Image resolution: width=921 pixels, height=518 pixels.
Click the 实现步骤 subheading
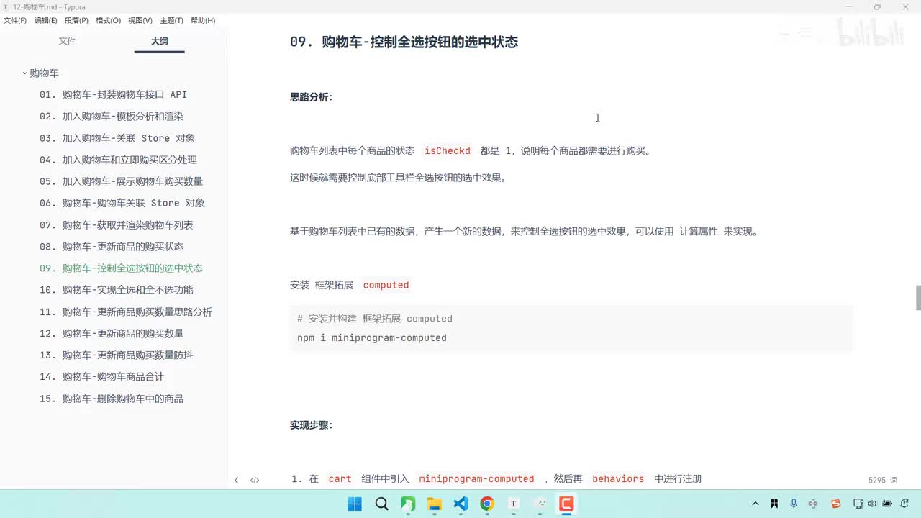pyautogui.click(x=311, y=425)
